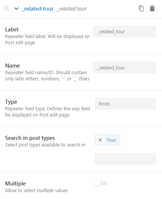Viewport: 162px width, 199px height.
Task: Click the italic _related tour subtitle
Action: (x=72, y=9)
